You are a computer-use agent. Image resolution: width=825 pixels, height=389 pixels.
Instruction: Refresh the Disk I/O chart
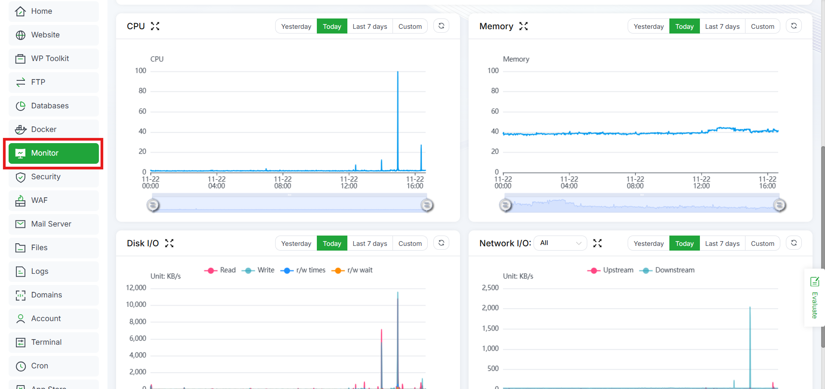click(441, 243)
